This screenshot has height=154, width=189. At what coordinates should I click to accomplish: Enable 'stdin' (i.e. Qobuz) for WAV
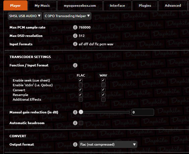pyautogui.click(x=103, y=85)
